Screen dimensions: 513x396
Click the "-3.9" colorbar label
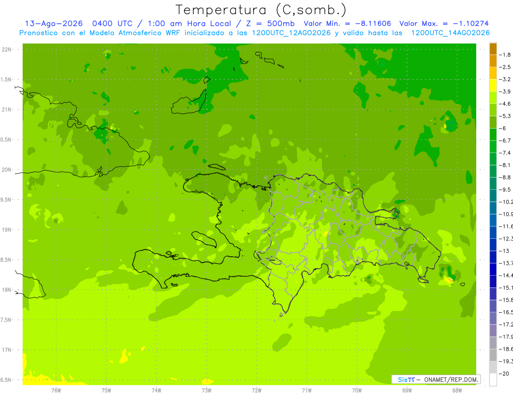click(506, 91)
